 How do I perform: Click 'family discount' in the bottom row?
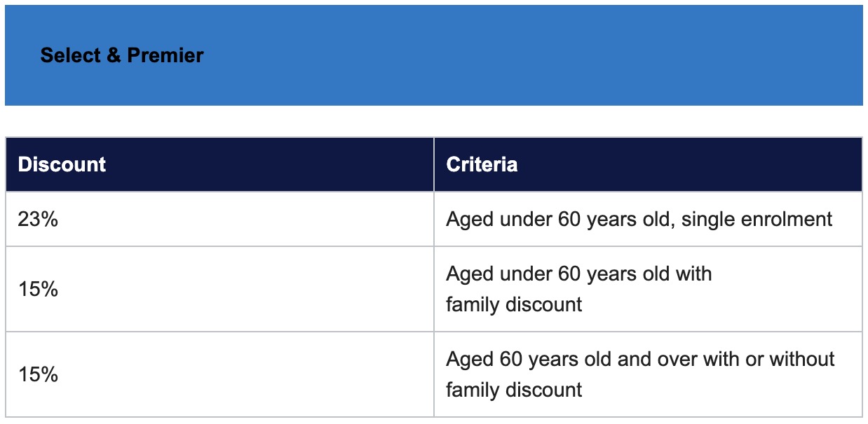click(514, 390)
